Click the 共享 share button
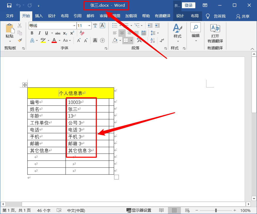This screenshot has width=257, height=214. tap(243, 16)
